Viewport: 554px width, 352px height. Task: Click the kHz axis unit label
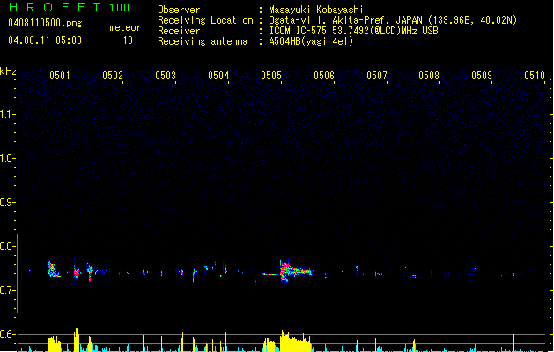click(8, 71)
